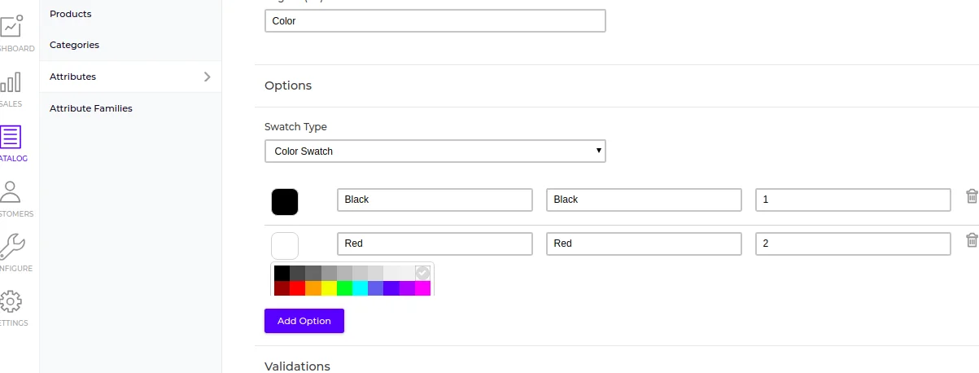This screenshot has height=373, width=979.
Task: Pick purple in the color palette
Action: pos(407,288)
